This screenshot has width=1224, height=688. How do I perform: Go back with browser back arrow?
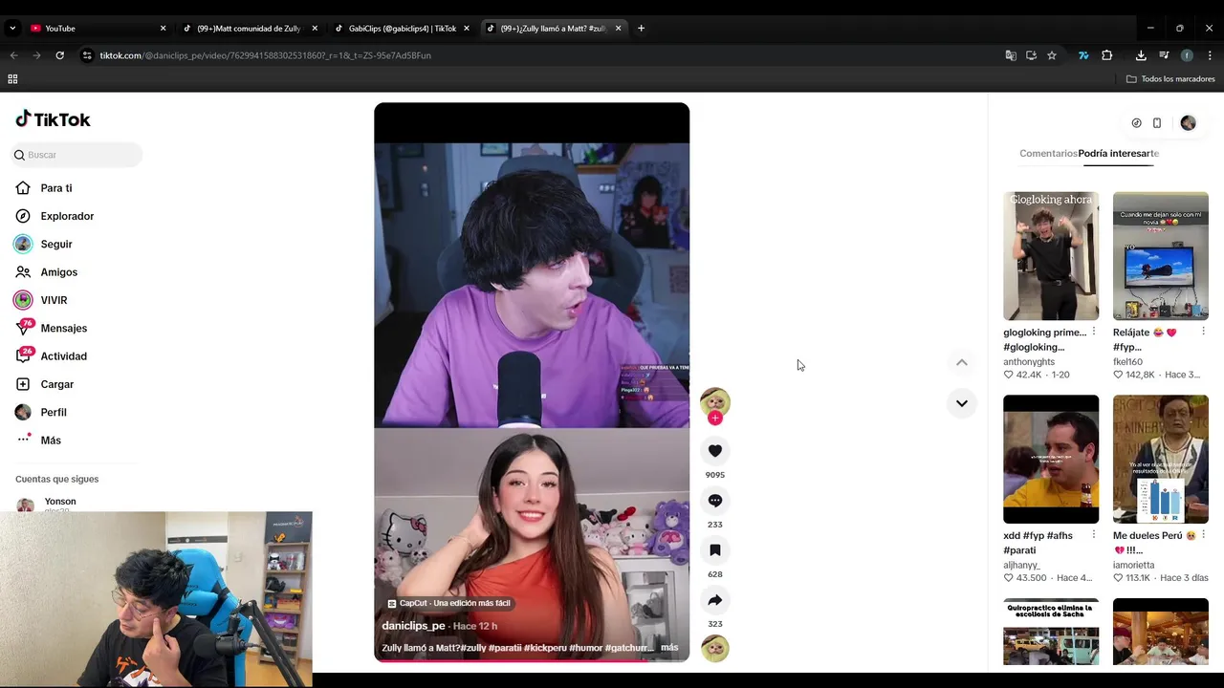tap(13, 55)
